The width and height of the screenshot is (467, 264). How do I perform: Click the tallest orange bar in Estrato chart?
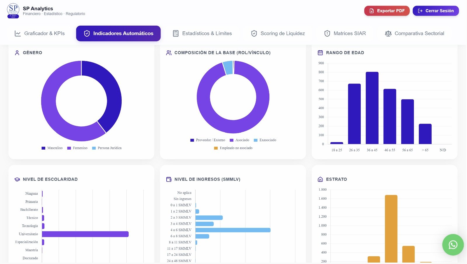(x=391, y=229)
